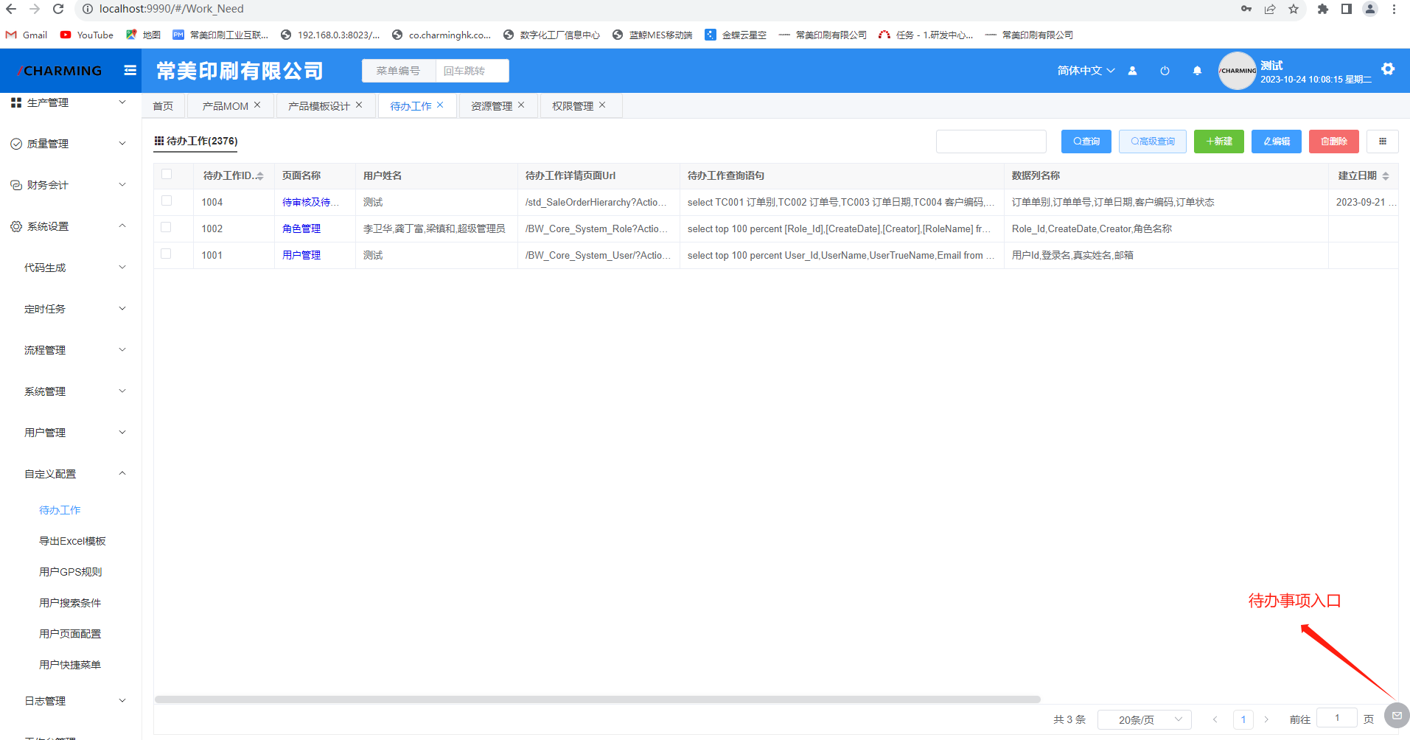Expand the 代码生成 submenu
This screenshot has height=740, width=1410.
tap(71, 268)
